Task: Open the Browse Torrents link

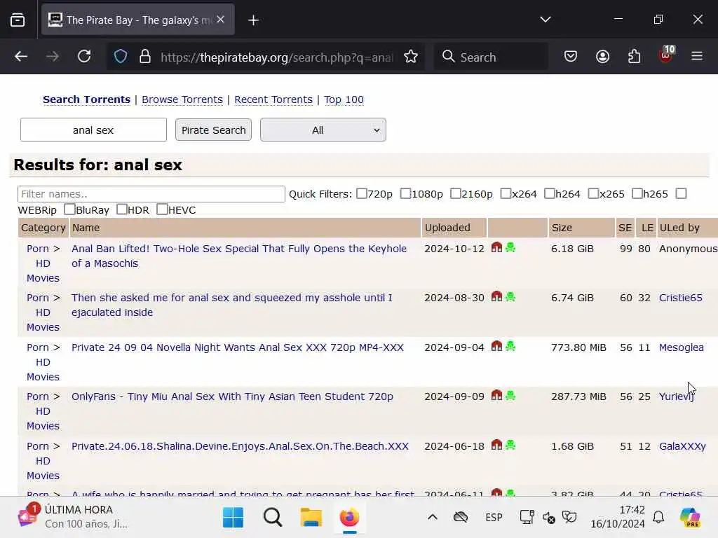Action: [x=182, y=99]
